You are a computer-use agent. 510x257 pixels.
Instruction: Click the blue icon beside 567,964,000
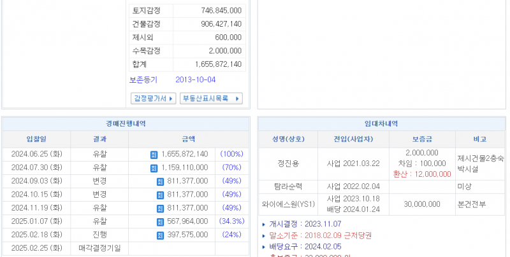click(160, 221)
